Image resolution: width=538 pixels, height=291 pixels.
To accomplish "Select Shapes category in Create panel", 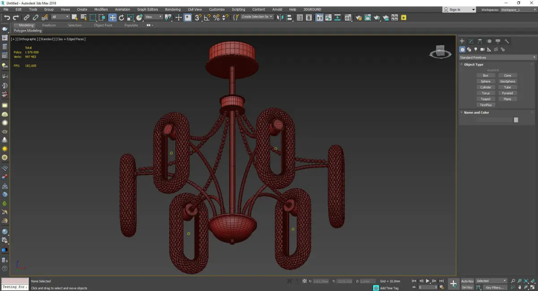I will tap(469, 50).
